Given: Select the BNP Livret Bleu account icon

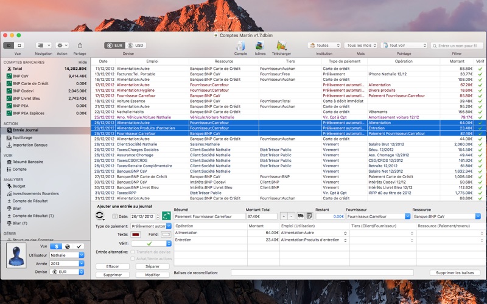Looking at the screenshot, I should click(x=9, y=98).
